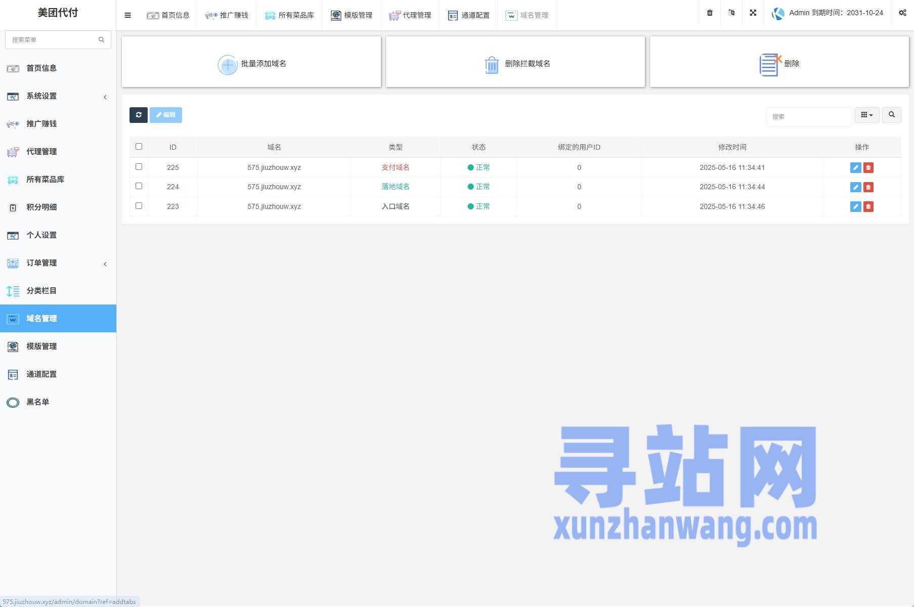914x607 pixels.
Task: Click the blue 编辑 button
Action: [x=166, y=115]
